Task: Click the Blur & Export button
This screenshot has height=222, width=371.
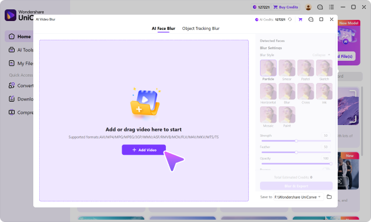Action: [x=296, y=186]
